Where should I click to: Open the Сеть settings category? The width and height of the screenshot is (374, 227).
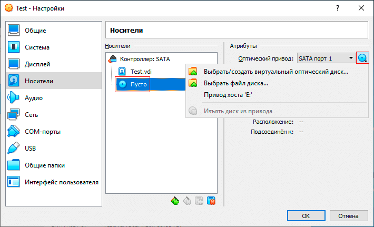pos(54,115)
